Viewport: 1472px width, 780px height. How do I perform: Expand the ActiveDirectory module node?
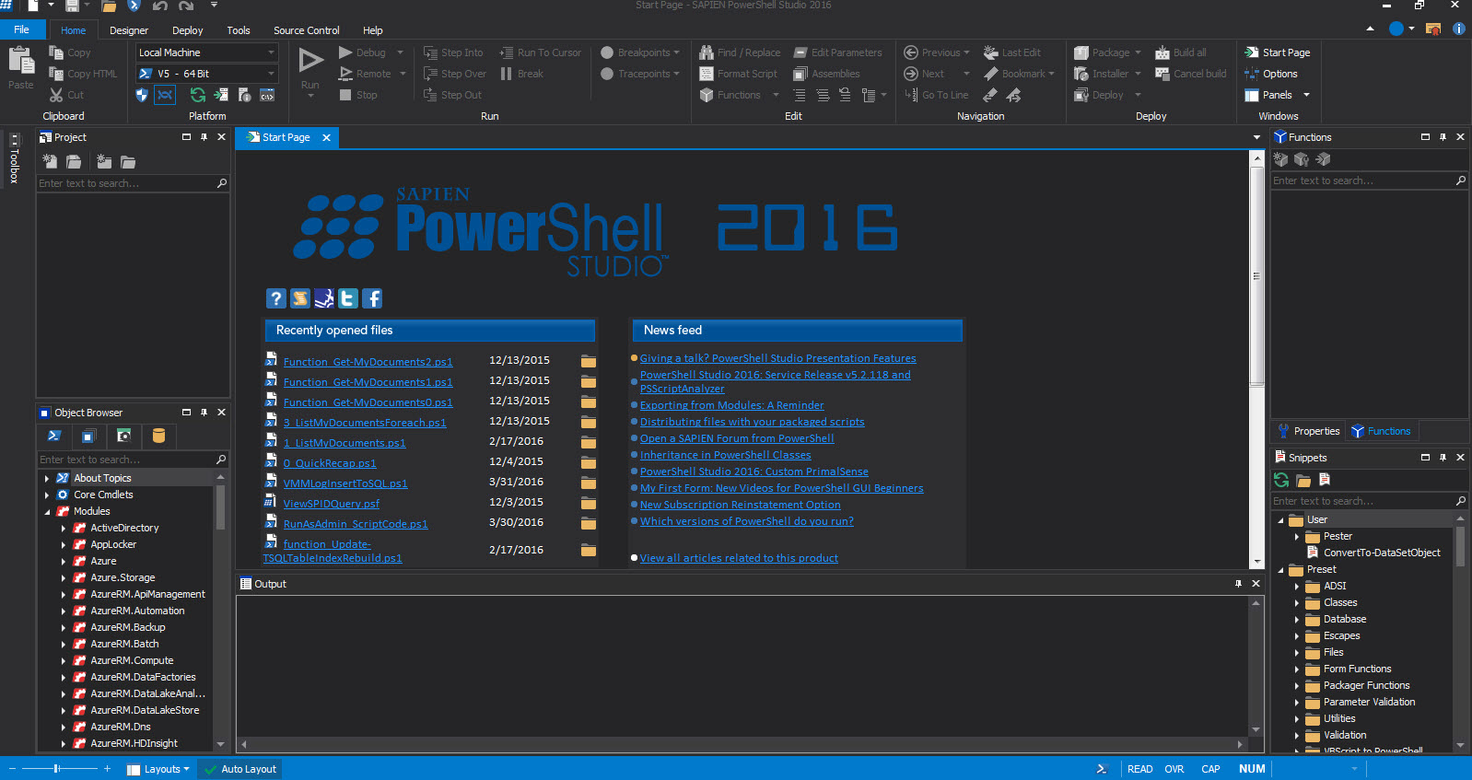coord(64,528)
